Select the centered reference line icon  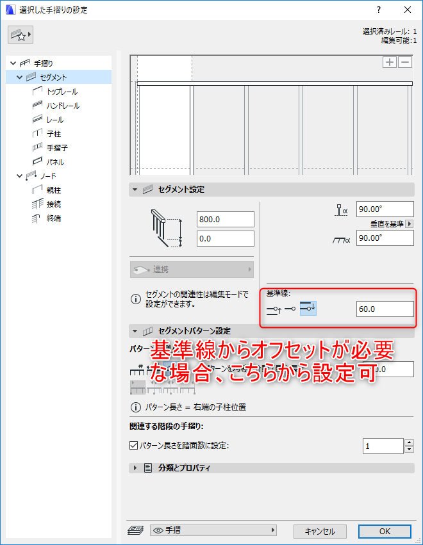coord(290,309)
